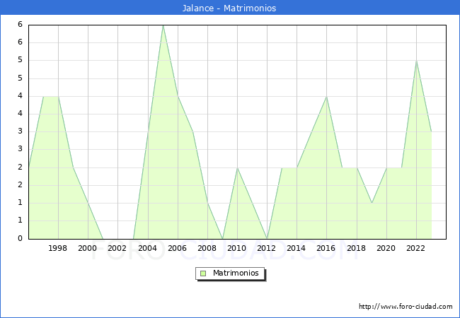Click the 1998 x-axis label
This screenshot has width=460, height=318.
click(58, 248)
